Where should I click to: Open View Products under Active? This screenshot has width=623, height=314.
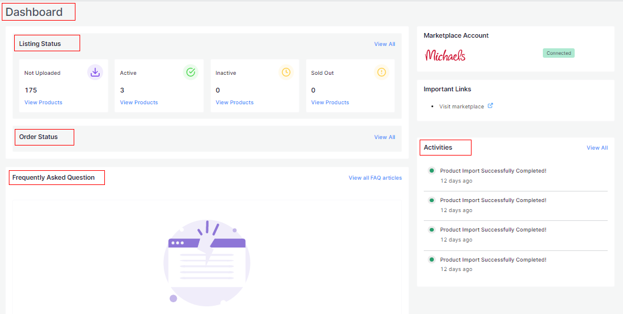pyautogui.click(x=139, y=103)
